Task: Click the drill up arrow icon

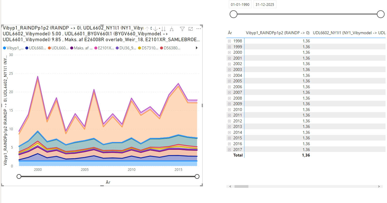Action: point(147,29)
